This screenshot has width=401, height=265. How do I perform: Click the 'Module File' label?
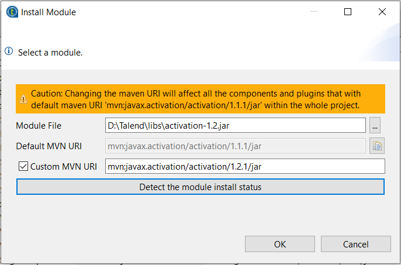click(x=39, y=126)
